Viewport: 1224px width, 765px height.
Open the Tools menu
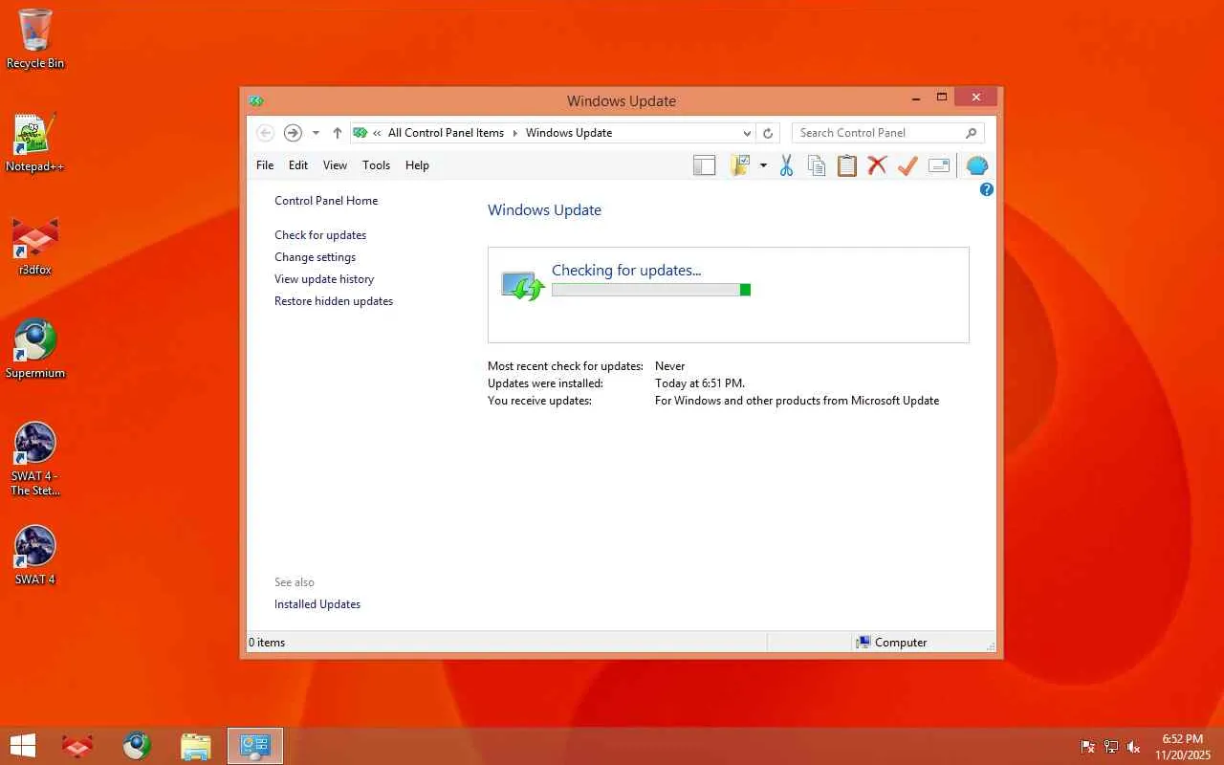point(376,165)
